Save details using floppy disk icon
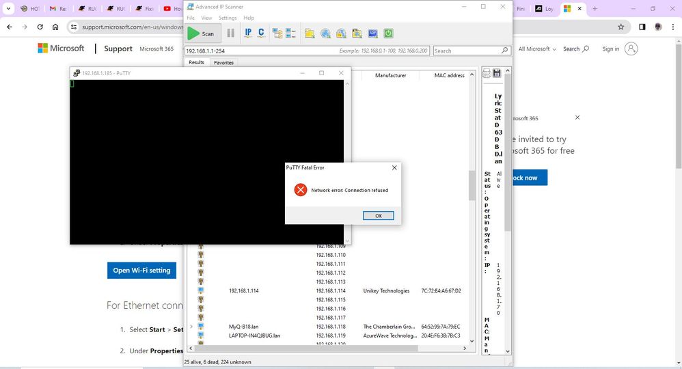This screenshot has width=682, height=369. [497, 73]
